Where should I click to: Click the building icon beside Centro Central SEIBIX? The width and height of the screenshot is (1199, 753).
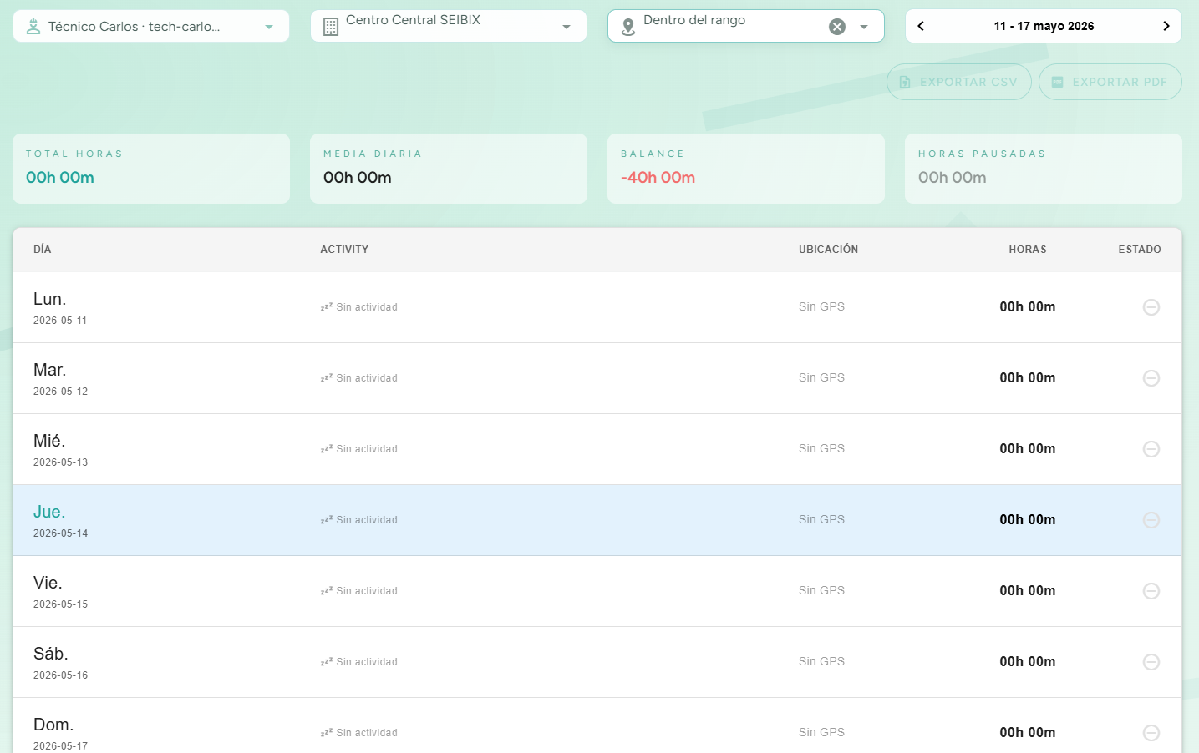(x=331, y=27)
